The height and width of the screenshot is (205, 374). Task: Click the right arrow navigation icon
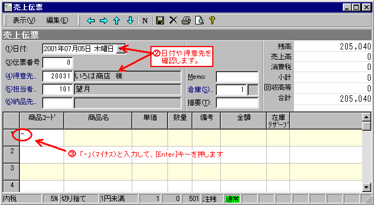104,21
